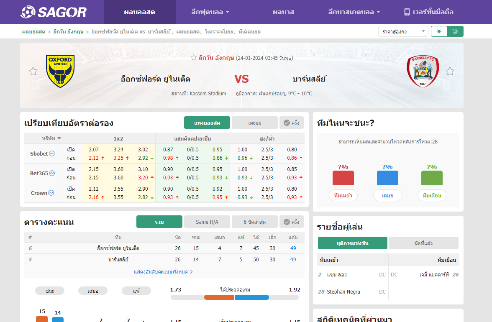492x322 pixels.
Task: Select the Same H/A tab
Action: pos(207,222)
